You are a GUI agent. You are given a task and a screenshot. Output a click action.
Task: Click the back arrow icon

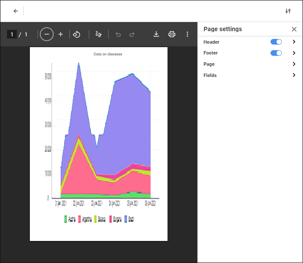(16, 11)
